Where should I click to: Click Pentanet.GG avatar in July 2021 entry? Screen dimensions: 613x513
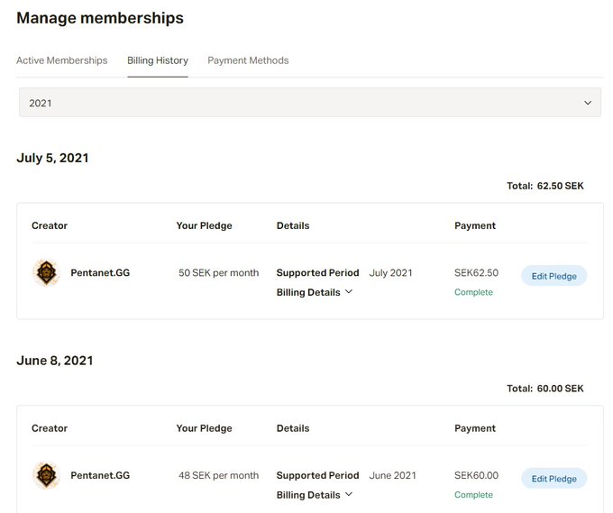(x=45, y=272)
